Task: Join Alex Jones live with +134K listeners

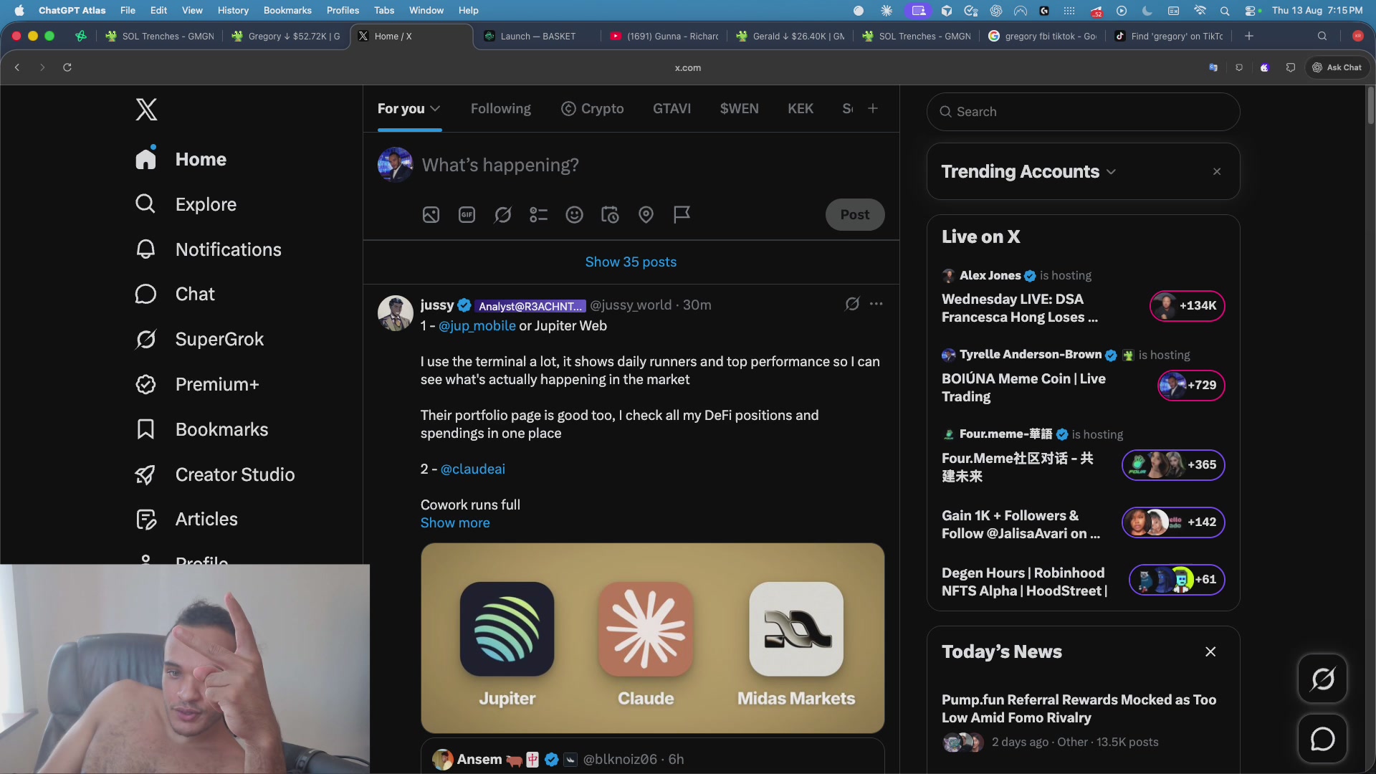Action: [x=1188, y=306]
